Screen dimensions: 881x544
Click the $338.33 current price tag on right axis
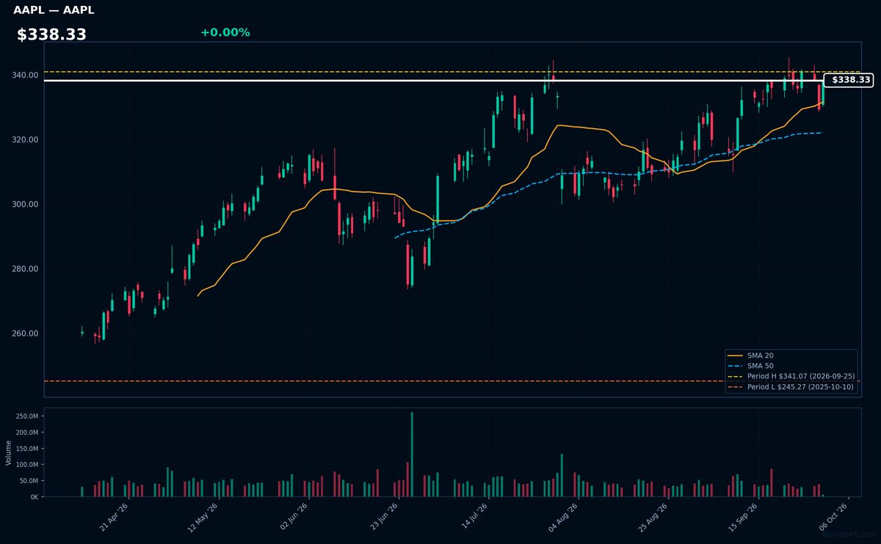tap(849, 80)
